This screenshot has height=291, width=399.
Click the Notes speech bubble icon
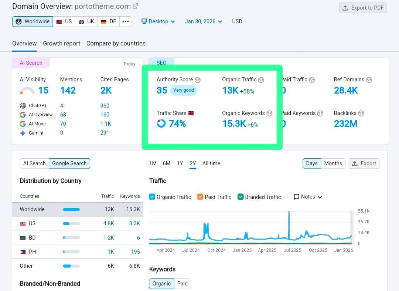[x=296, y=197]
